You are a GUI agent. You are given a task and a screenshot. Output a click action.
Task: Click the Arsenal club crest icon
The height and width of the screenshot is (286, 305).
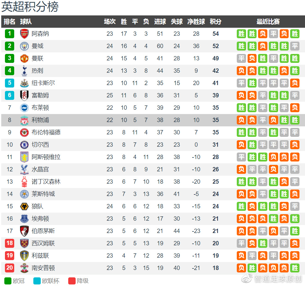24,34
